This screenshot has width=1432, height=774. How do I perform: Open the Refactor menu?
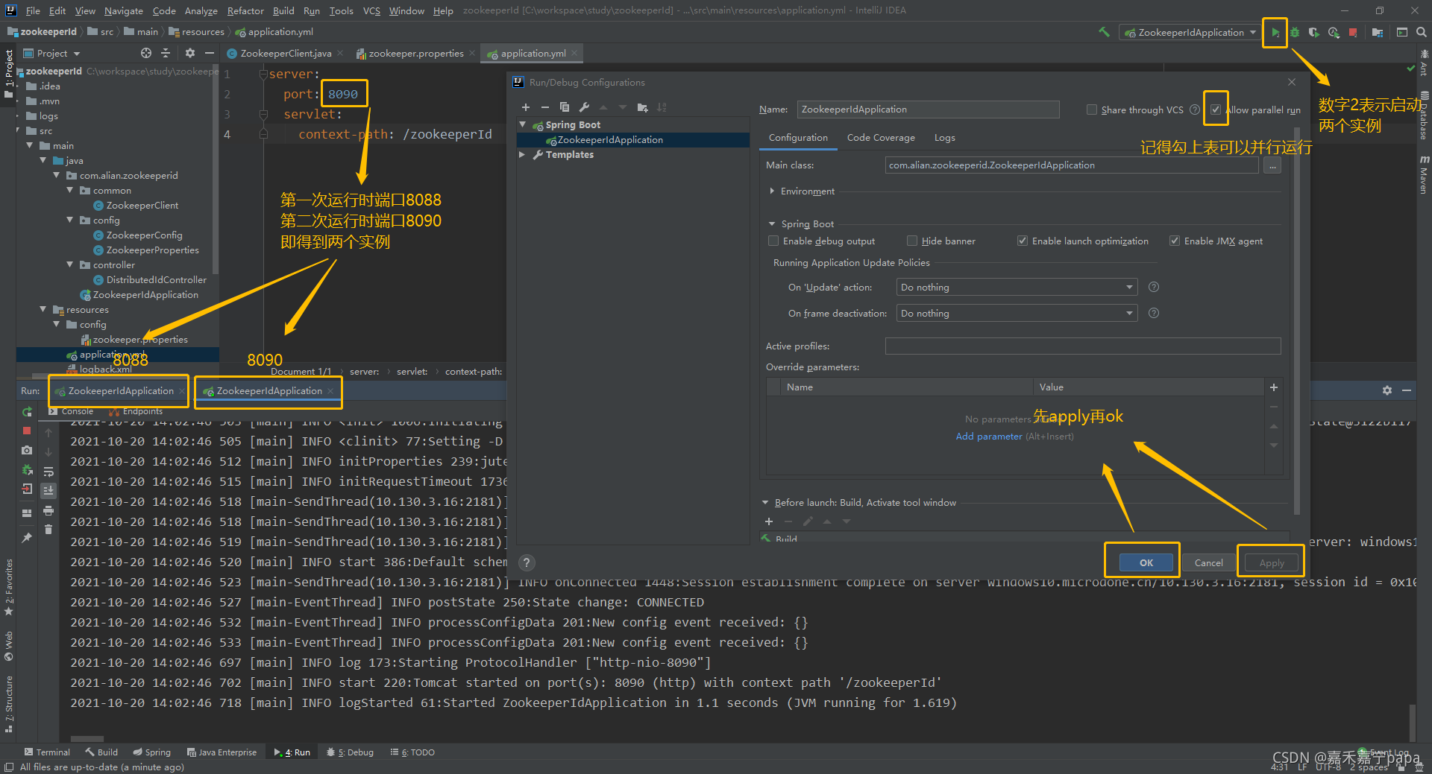pyautogui.click(x=245, y=10)
